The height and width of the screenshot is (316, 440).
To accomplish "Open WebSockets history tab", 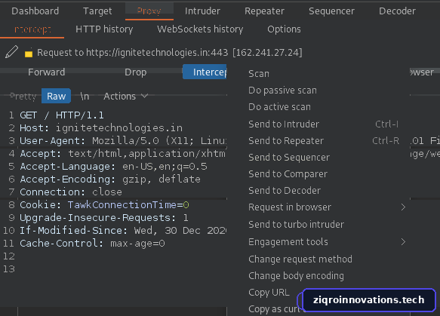I will coord(200,29).
